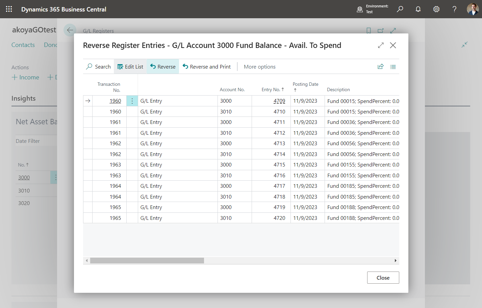Click the akoyaGOtest company name
Screen dimensions: 482x308
(x=34, y=30)
